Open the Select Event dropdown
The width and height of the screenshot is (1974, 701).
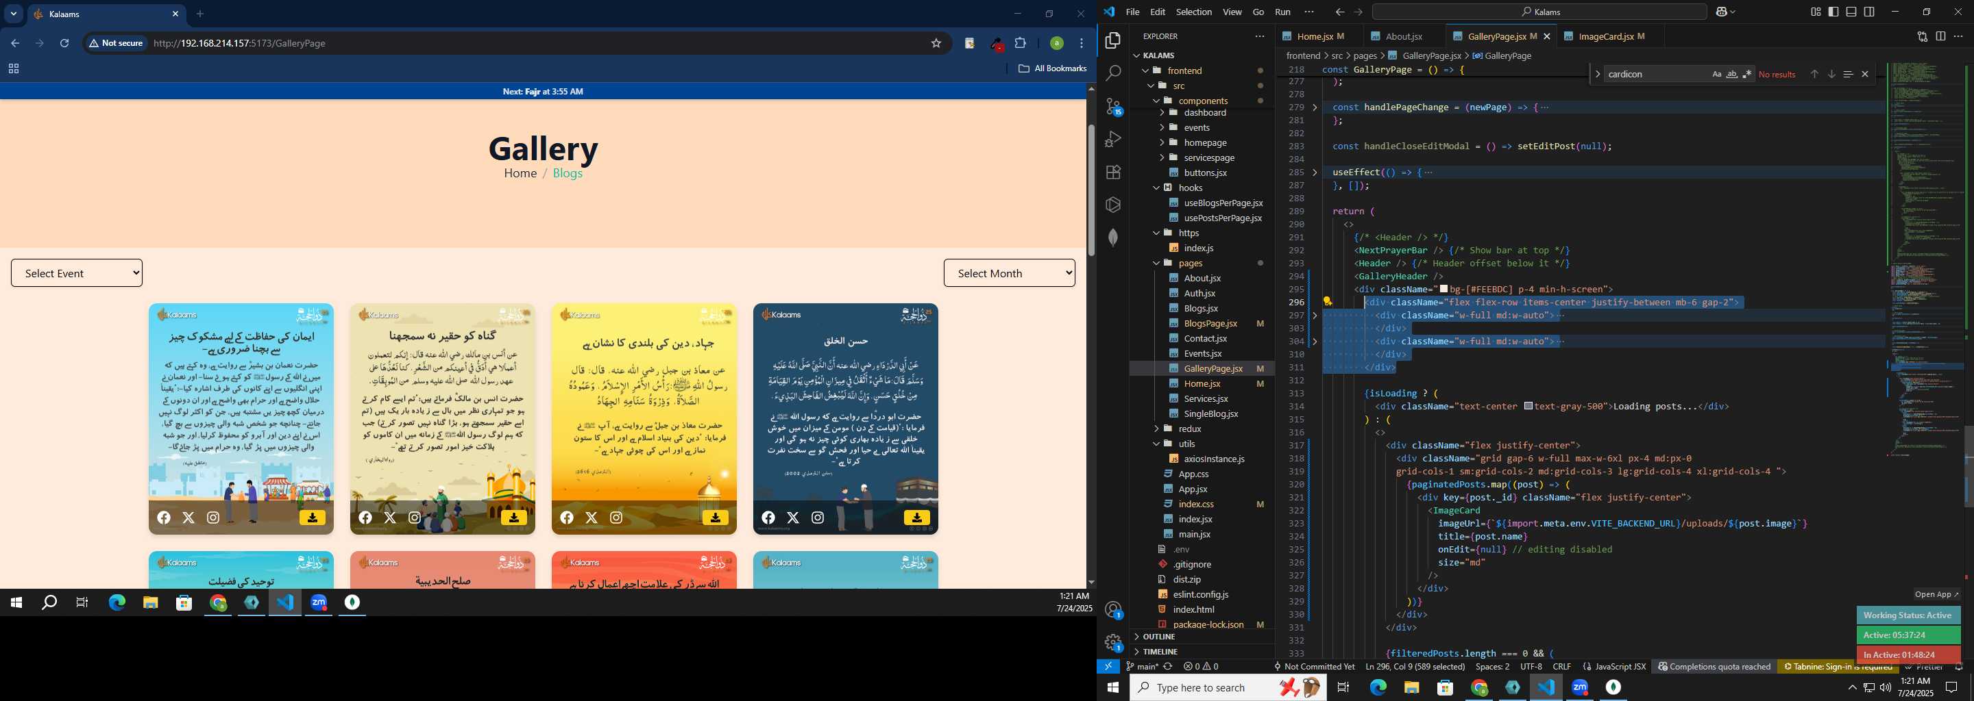pyautogui.click(x=77, y=273)
